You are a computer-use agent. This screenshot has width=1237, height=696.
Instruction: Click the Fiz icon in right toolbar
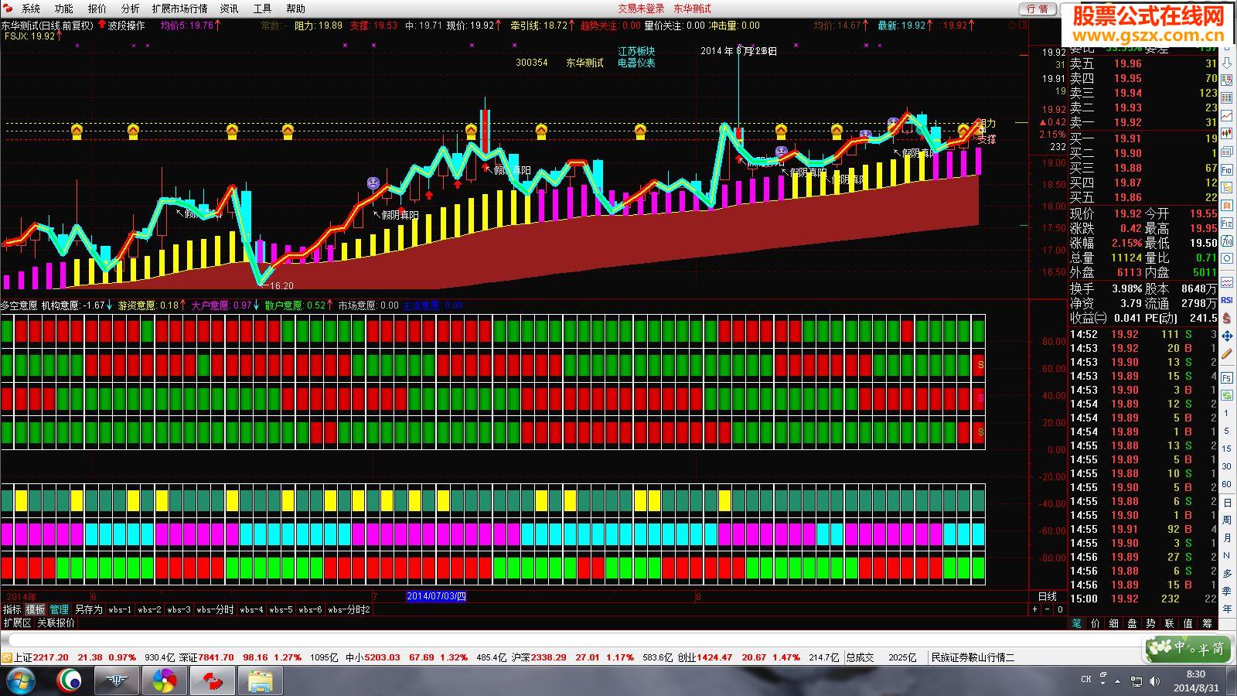pyautogui.click(x=1227, y=223)
